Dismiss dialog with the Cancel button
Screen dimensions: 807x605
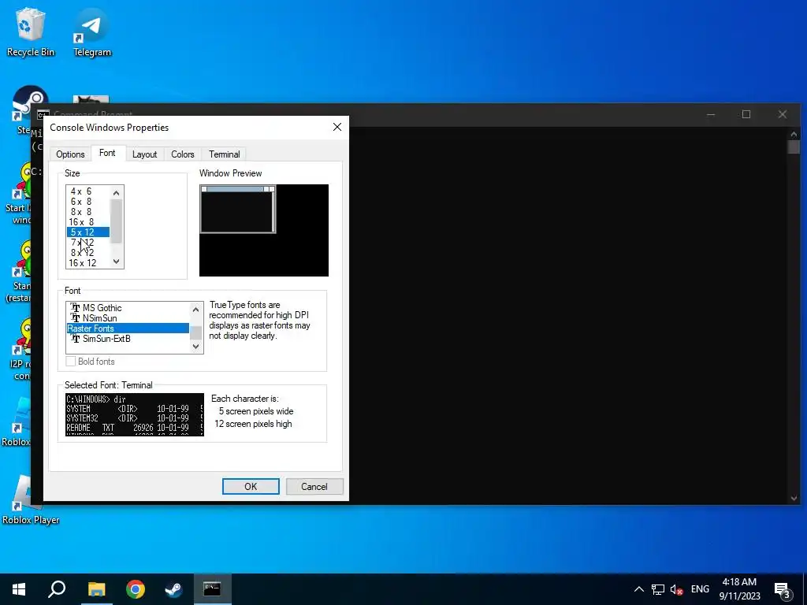click(x=314, y=487)
